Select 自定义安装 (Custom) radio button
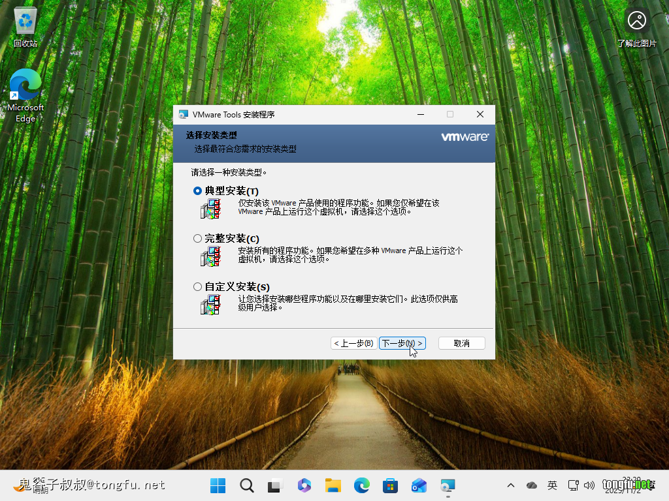This screenshot has width=669, height=501. click(198, 287)
